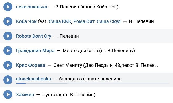Open artist Гражданин Мира
This screenshot has height=103, width=173.
click(x=35, y=51)
